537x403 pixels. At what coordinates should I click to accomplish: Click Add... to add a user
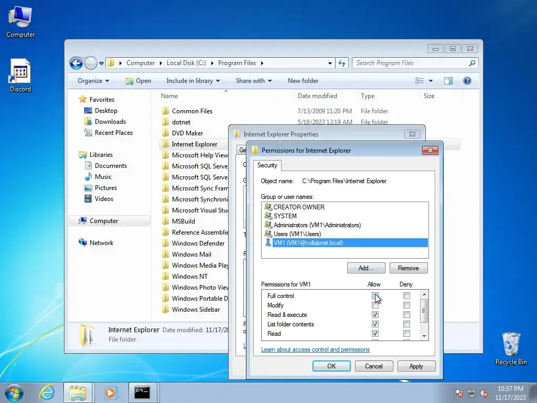pos(366,268)
